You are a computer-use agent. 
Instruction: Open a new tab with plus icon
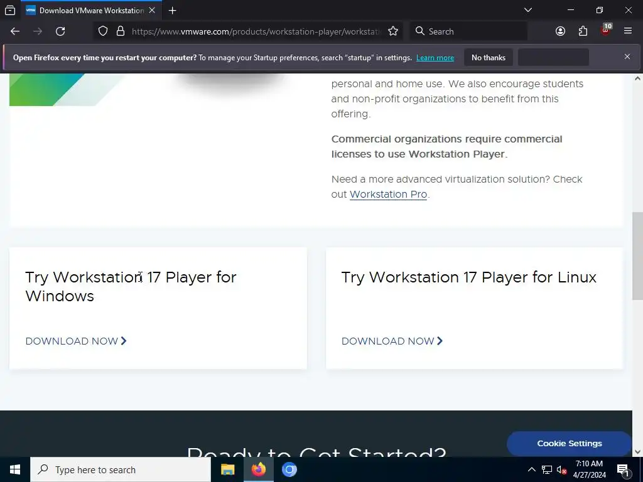coord(173,10)
